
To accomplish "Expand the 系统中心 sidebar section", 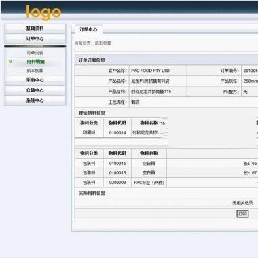I will click(x=35, y=100).
